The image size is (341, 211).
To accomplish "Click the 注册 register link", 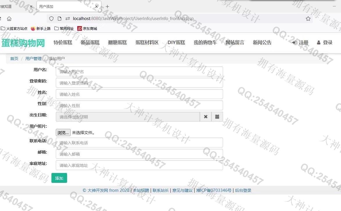I will coord(300,43).
